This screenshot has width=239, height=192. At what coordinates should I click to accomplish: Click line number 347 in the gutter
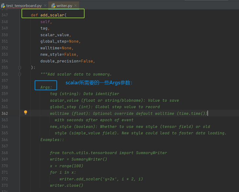click(5, 15)
